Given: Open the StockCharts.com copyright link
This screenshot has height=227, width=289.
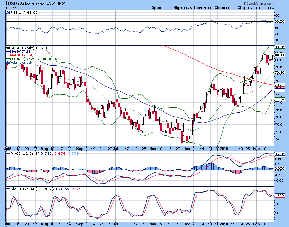Looking at the screenshot, I should [259, 3].
